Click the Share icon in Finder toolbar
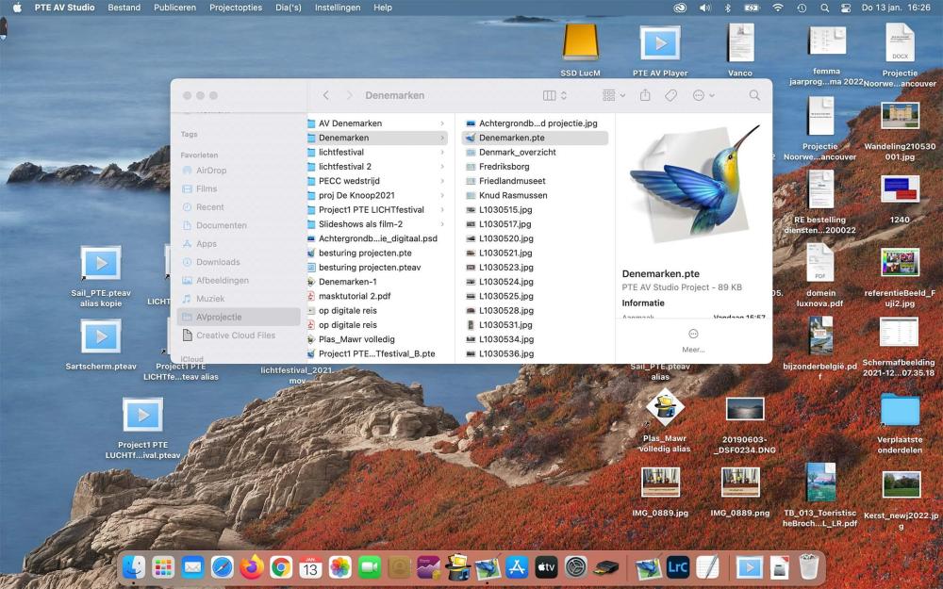943x589 pixels. point(645,95)
